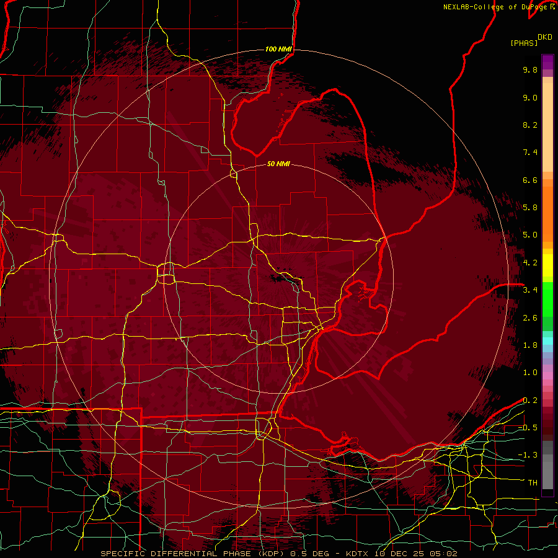The width and height of the screenshot is (558, 558).
Task: Select the orange band of the color scale
Action: pyautogui.click(x=547, y=214)
